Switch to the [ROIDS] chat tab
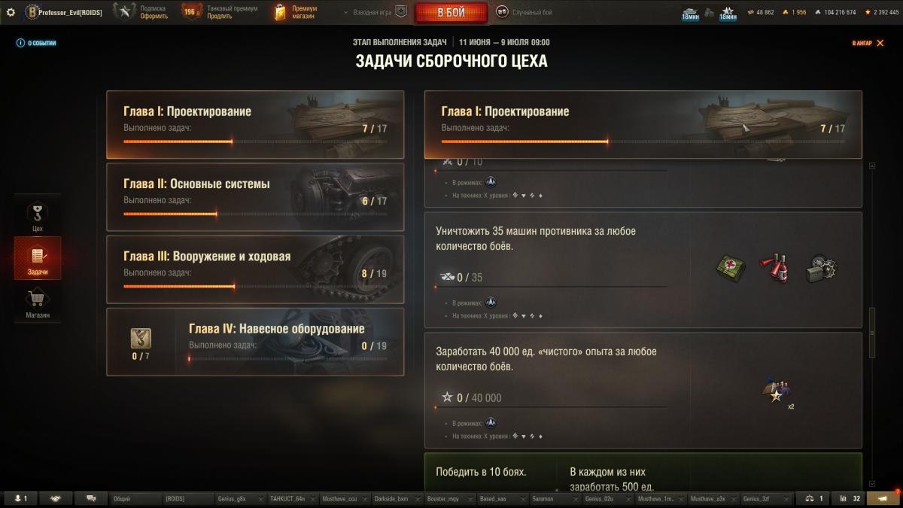This screenshot has width=903, height=508. tap(188, 498)
